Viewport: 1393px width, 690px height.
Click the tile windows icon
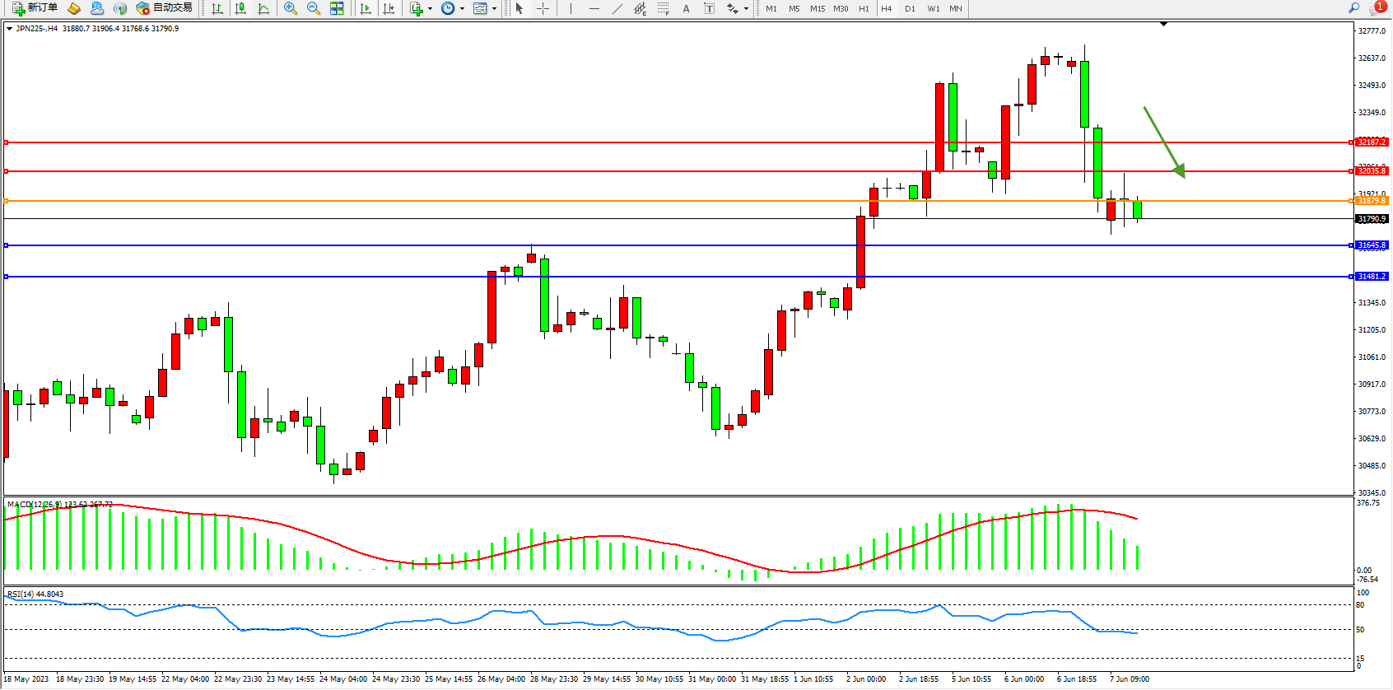(x=337, y=8)
